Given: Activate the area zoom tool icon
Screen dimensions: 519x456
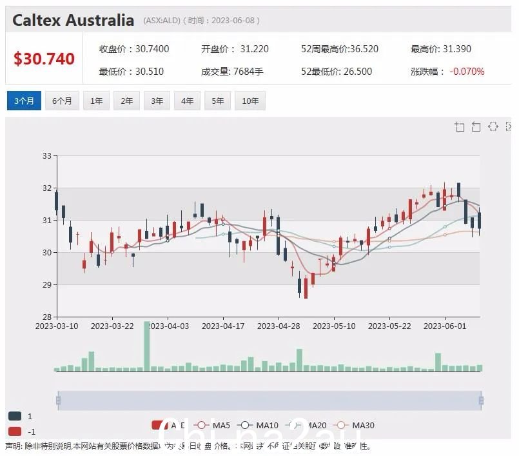Looking at the screenshot, I should (460, 126).
